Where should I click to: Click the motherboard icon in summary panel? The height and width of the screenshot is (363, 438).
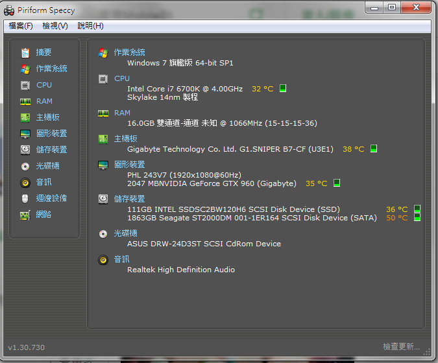[103, 139]
